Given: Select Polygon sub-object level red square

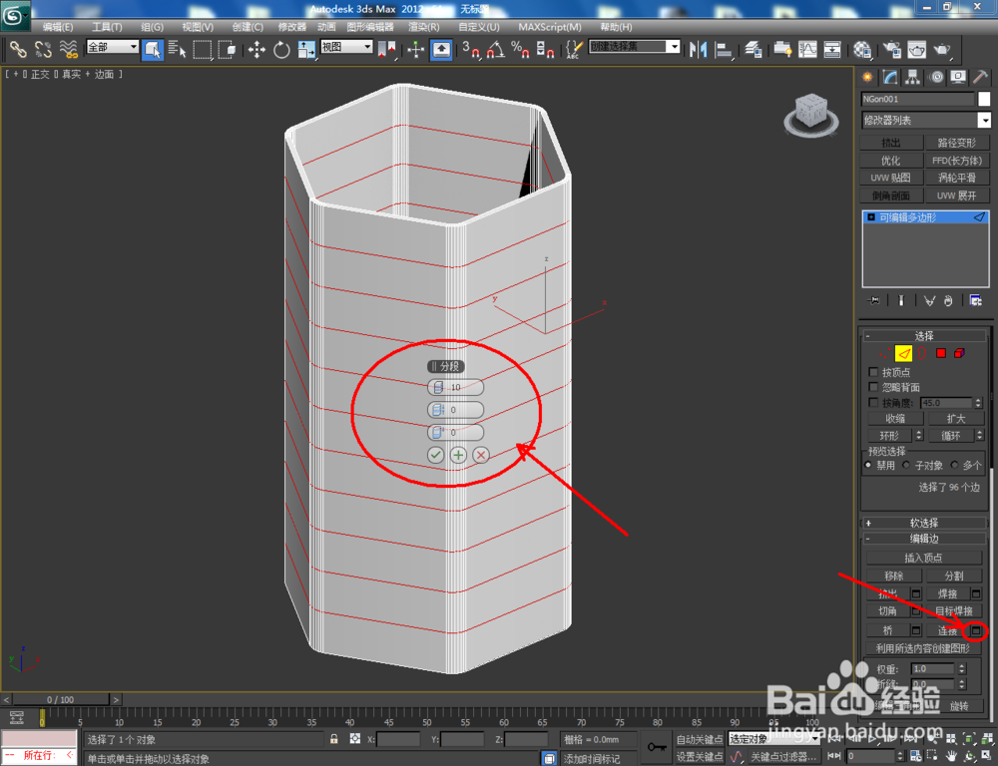Looking at the screenshot, I should pos(941,353).
